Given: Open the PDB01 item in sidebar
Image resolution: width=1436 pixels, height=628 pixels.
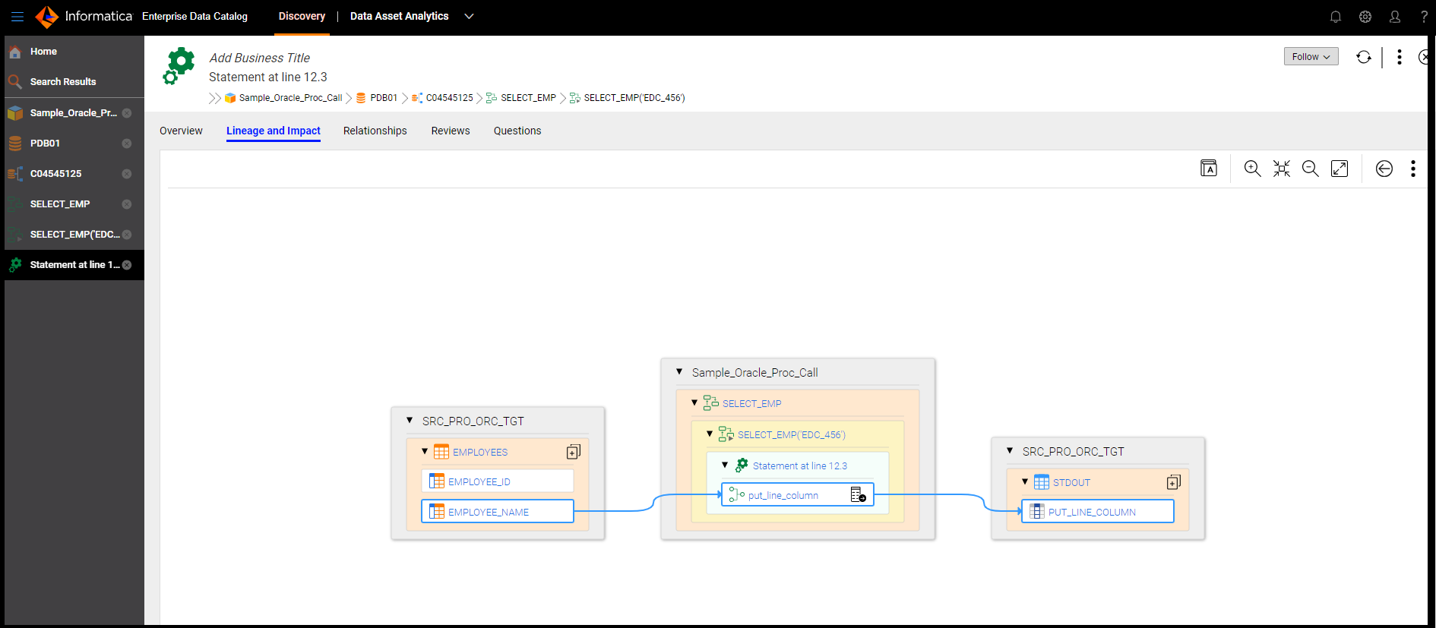Looking at the screenshot, I should point(74,144).
